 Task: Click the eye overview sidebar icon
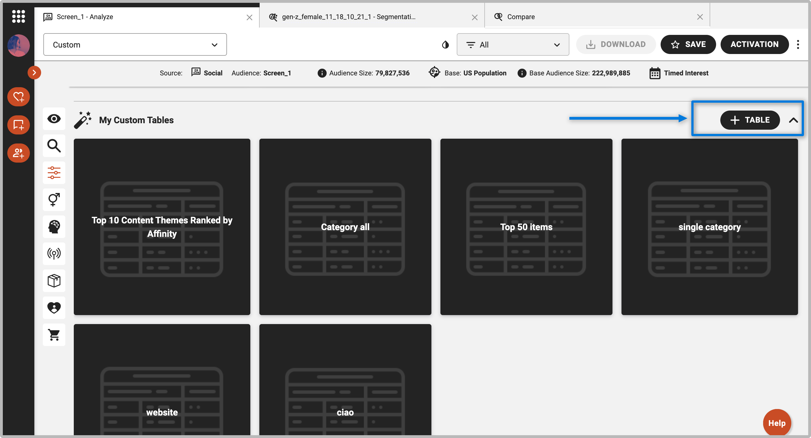click(x=54, y=119)
